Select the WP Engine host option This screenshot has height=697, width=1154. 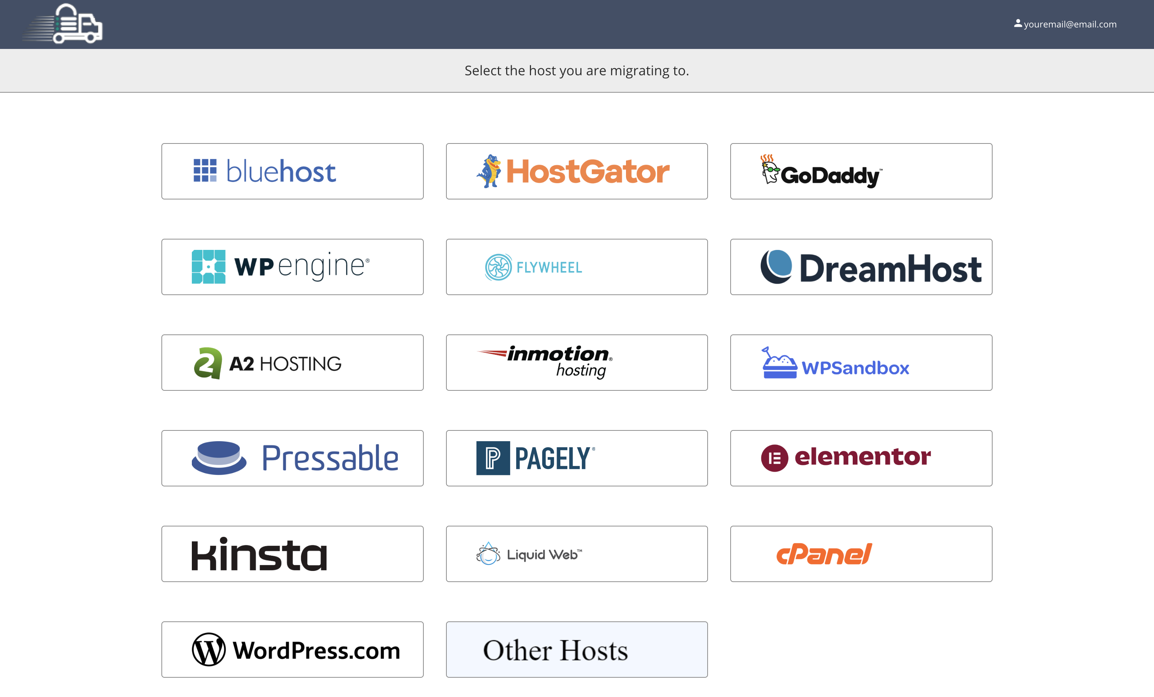pos(292,267)
